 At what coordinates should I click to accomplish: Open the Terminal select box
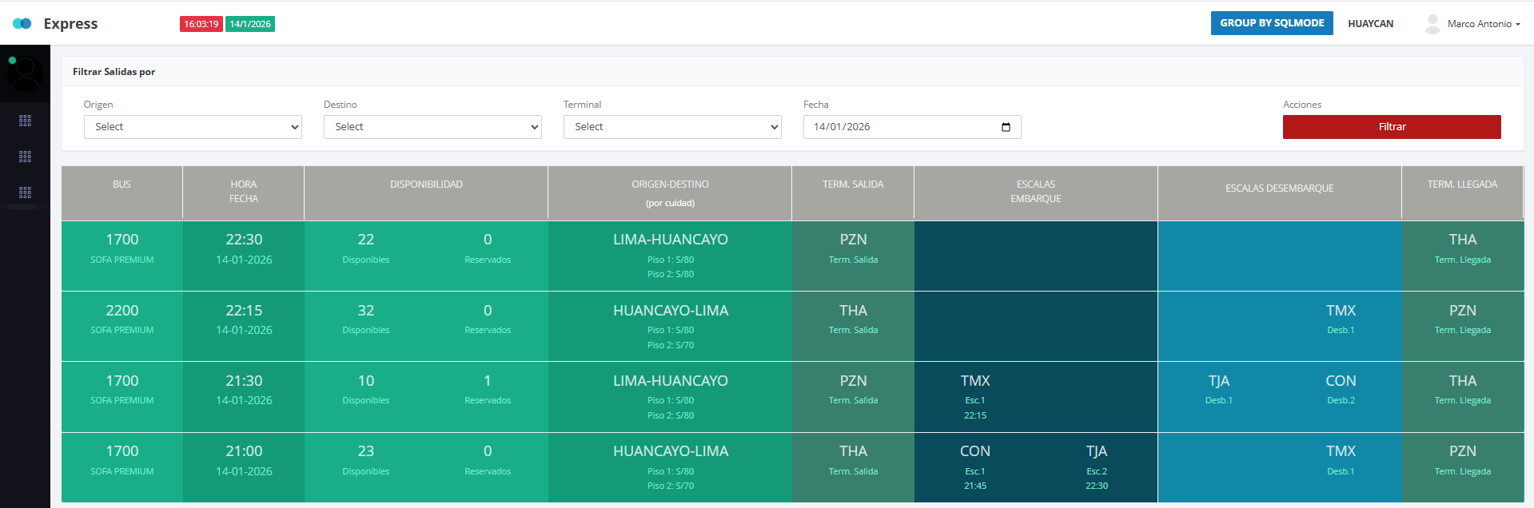pyautogui.click(x=672, y=127)
